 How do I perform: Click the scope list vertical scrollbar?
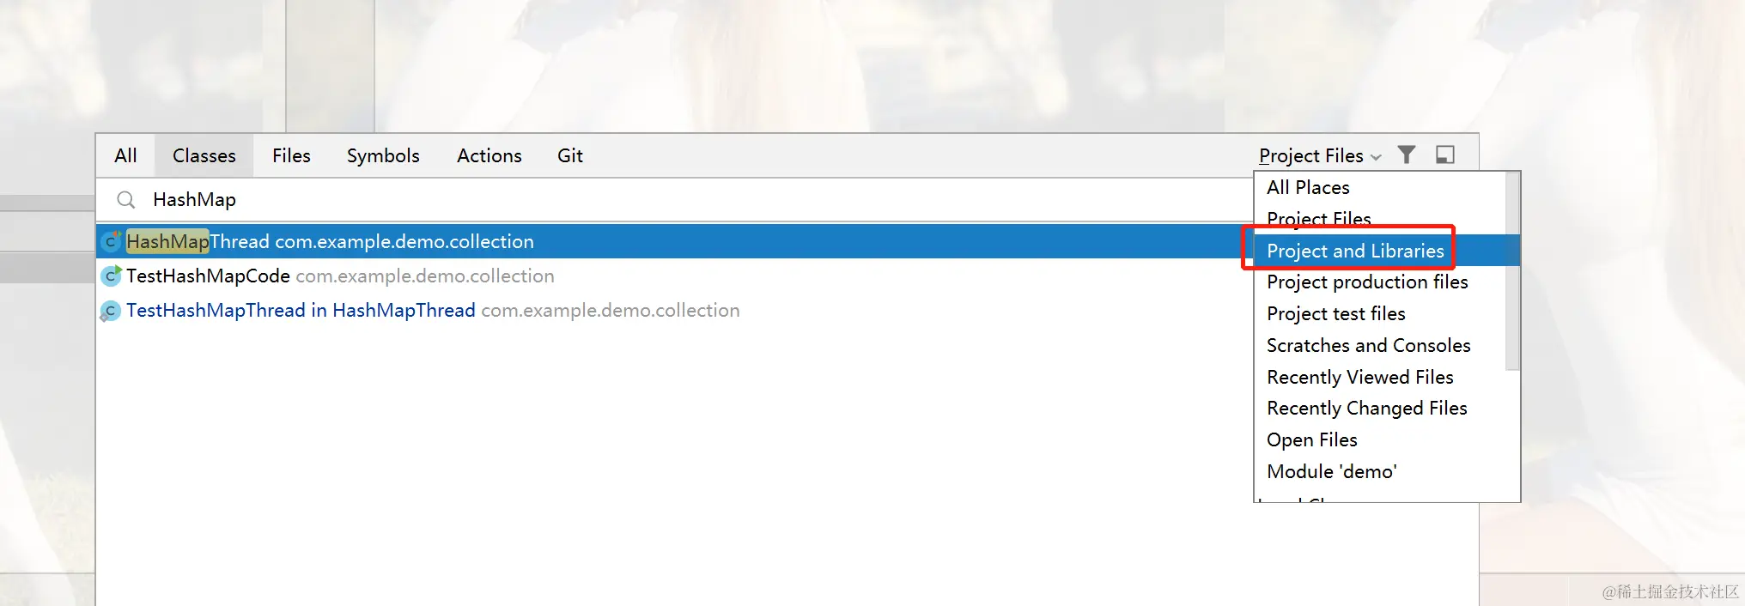tap(1513, 271)
